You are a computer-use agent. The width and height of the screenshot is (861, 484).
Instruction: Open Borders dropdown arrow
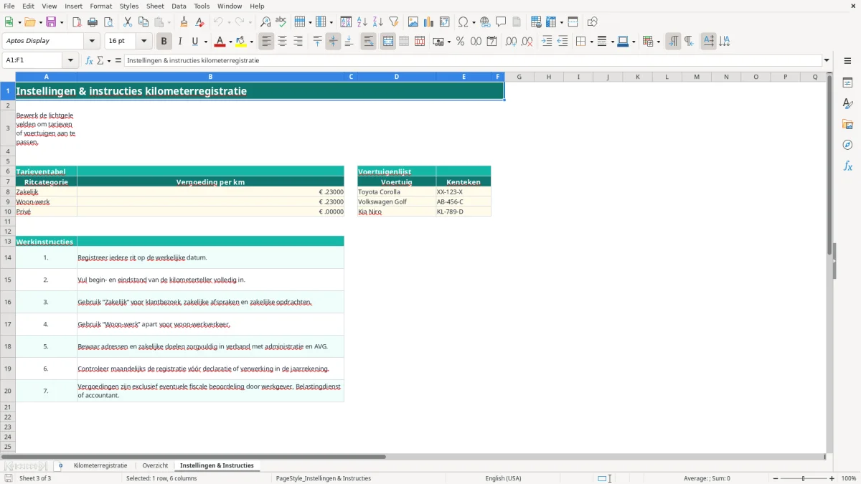click(591, 42)
